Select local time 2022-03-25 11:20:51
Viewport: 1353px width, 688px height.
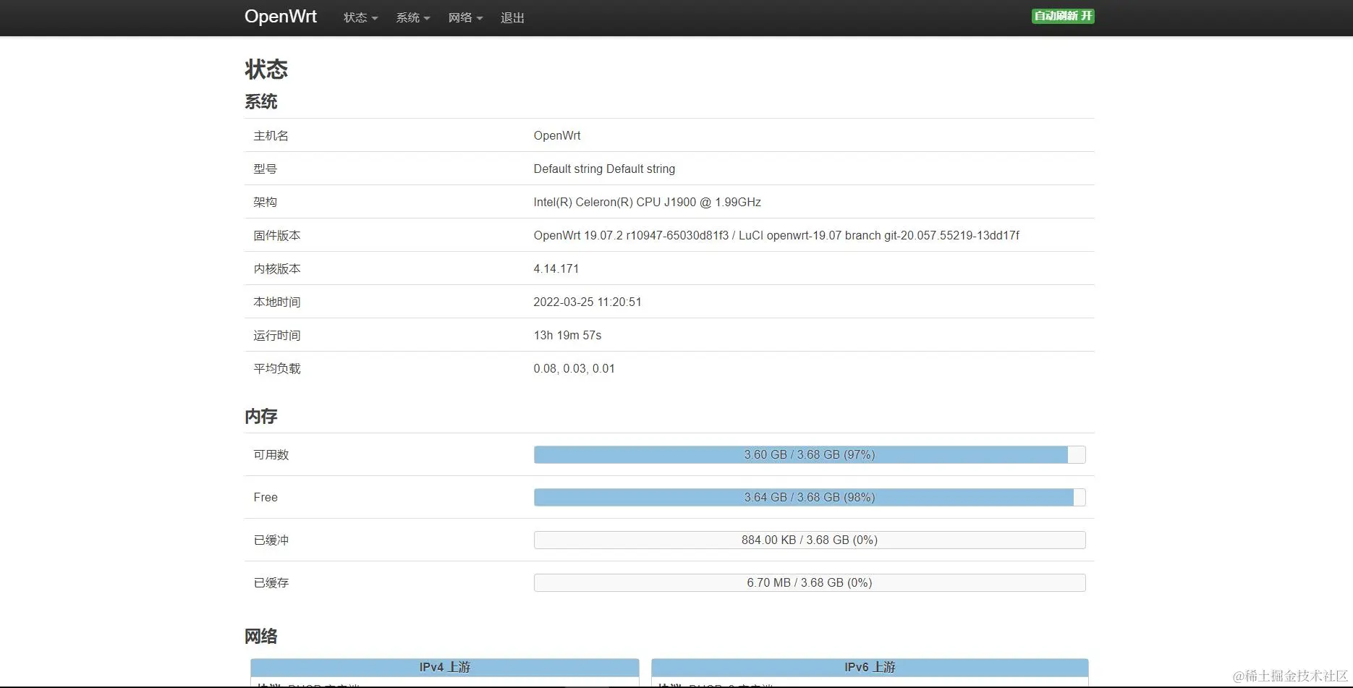click(x=588, y=302)
